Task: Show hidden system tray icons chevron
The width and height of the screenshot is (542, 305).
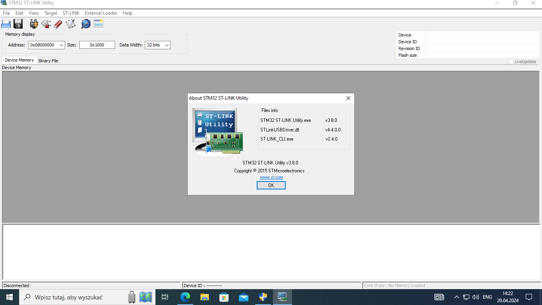Action: coord(456,297)
